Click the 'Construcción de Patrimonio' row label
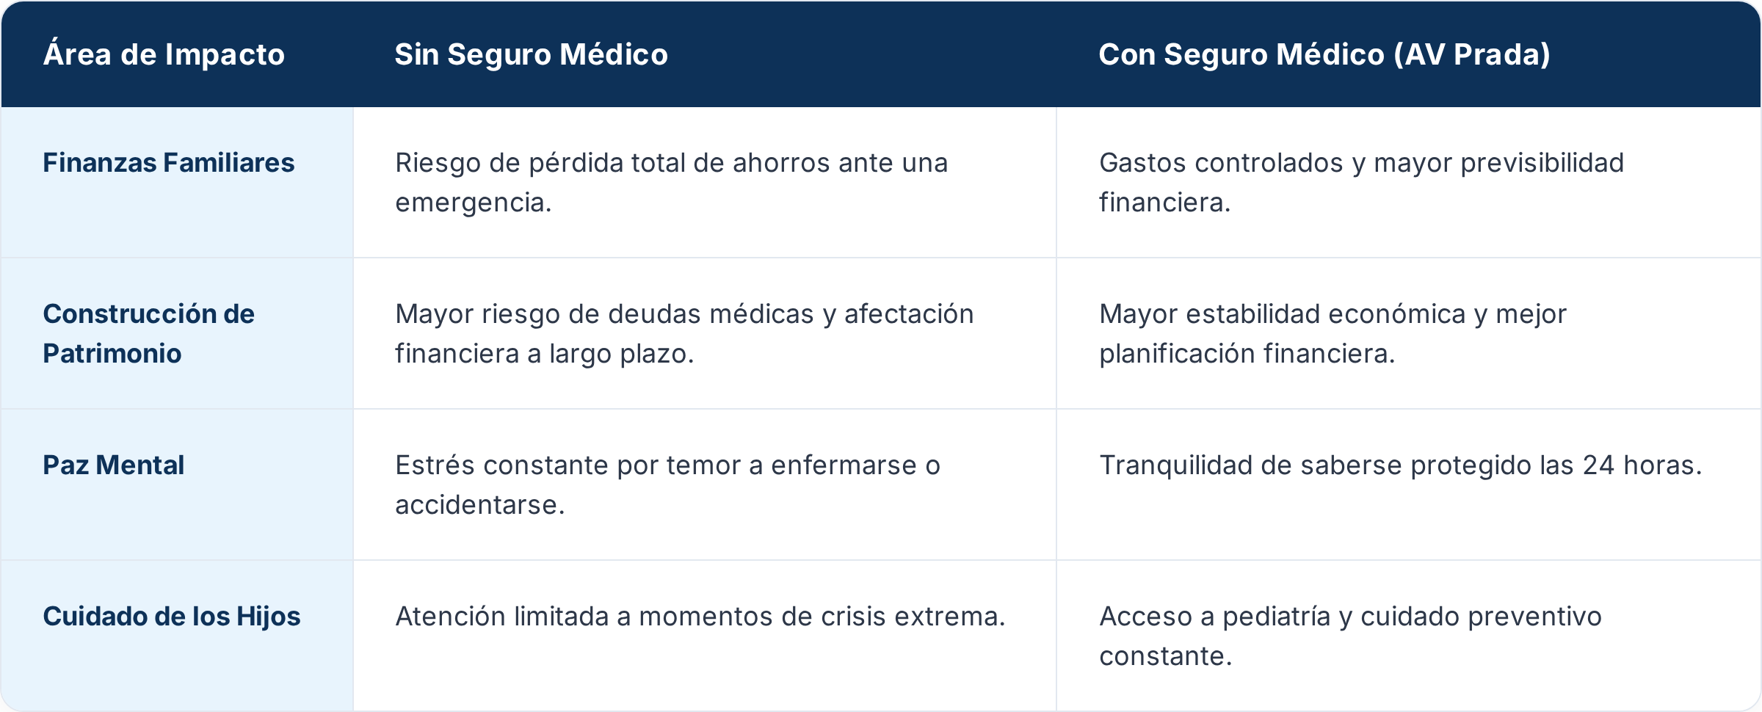Screen dimensions: 1762x712 [x=148, y=333]
